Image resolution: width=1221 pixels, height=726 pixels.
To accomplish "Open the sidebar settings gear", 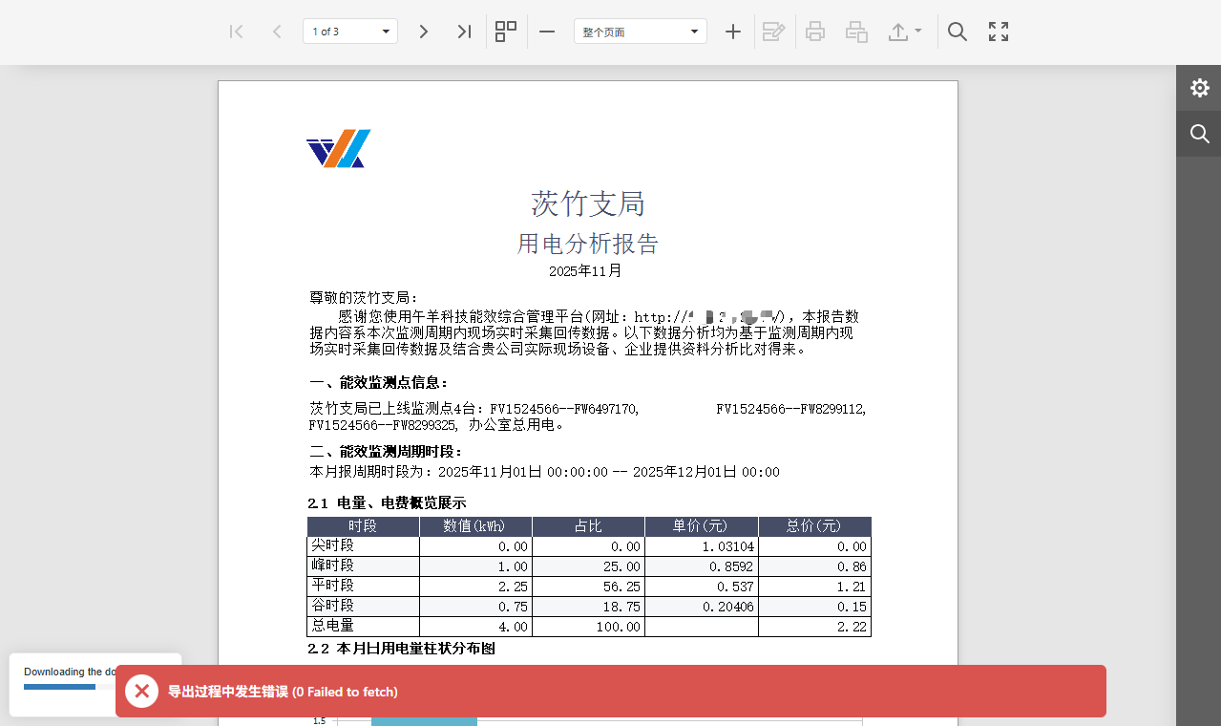I will point(1199,87).
